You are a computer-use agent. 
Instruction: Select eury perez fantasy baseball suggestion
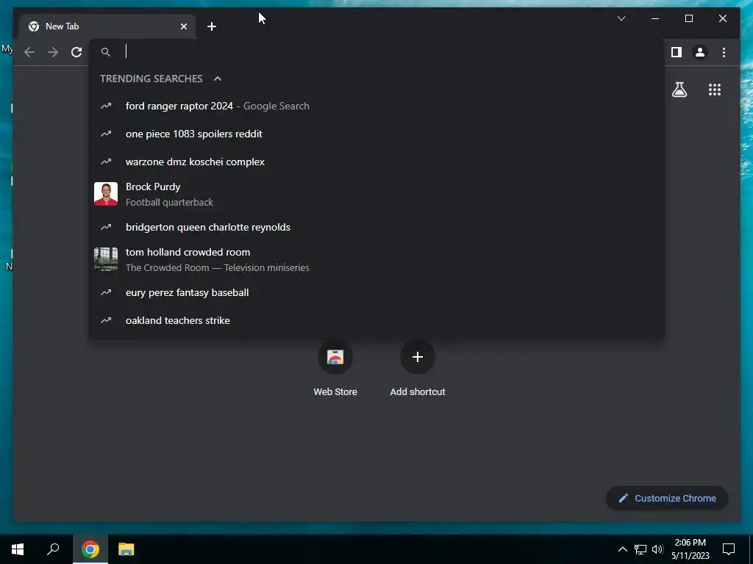pyautogui.click(x=377, y=292)
